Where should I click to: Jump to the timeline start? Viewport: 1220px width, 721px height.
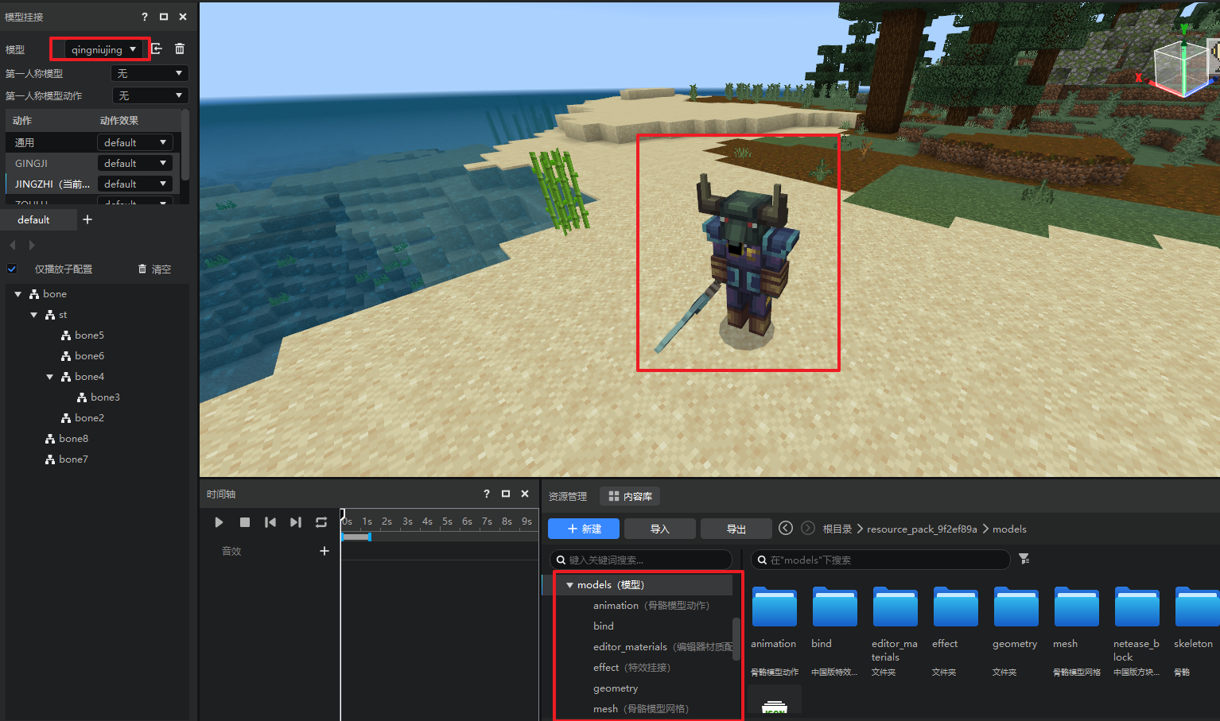[270, 522]
